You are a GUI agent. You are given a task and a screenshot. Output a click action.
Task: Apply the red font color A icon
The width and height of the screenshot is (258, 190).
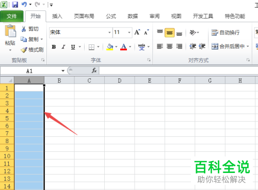[x=123, y=46]
